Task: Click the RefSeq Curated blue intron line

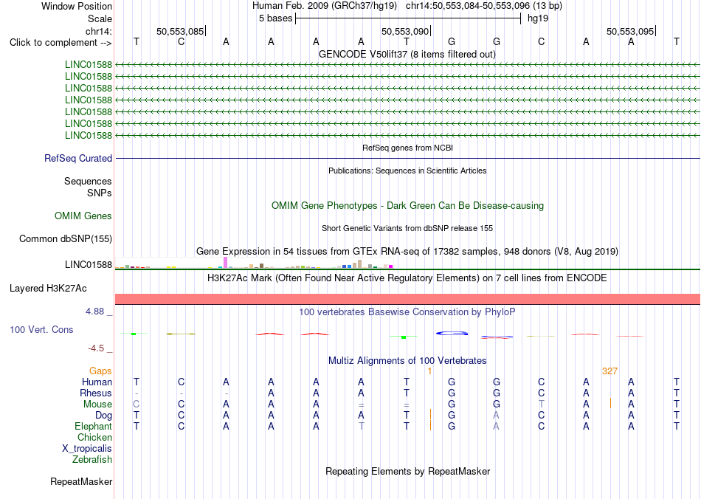Action: click(407, 158)
